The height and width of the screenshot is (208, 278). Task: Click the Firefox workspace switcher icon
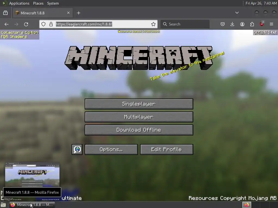[247, 205]
